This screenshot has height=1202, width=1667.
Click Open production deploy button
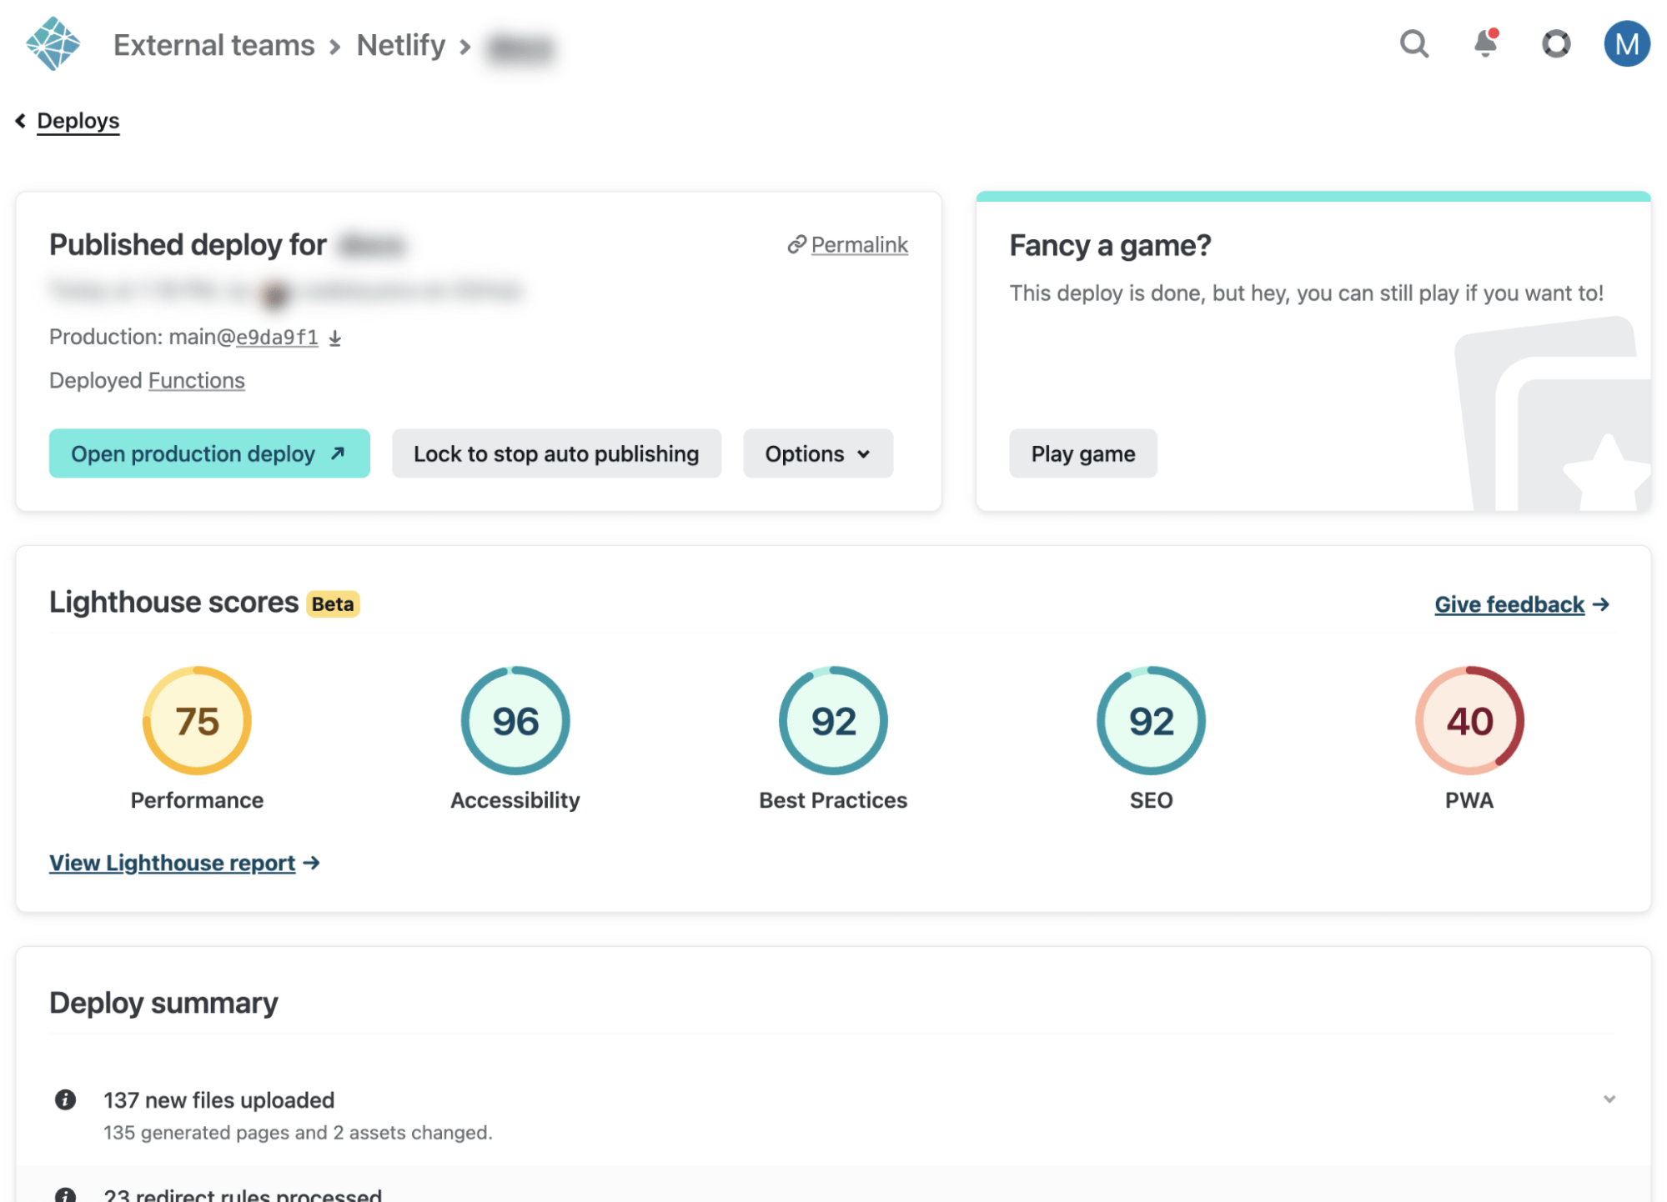(209, 453)
